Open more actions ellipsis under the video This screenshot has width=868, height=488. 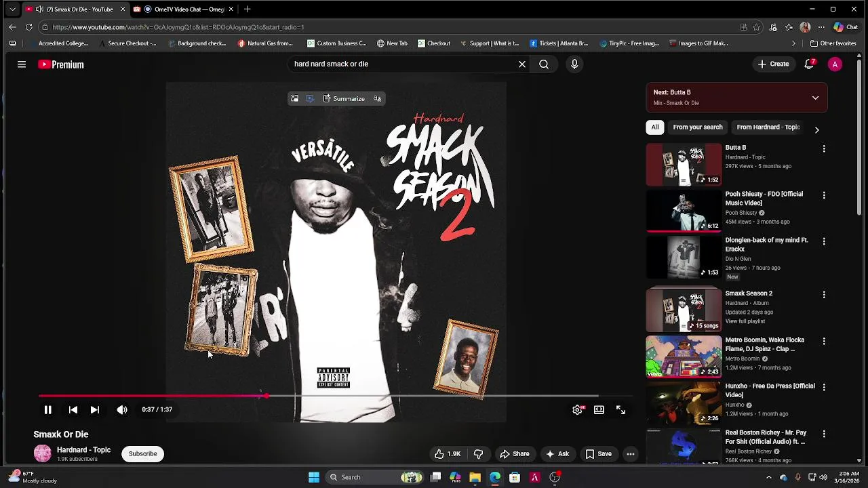(x=631, y=454)
